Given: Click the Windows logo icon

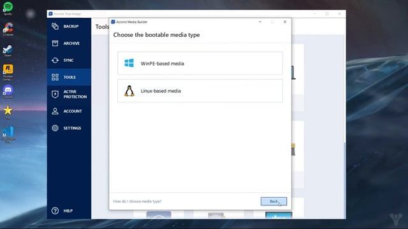Looking at the screenshot, I should point(129,63).
